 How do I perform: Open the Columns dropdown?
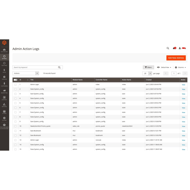180,67
